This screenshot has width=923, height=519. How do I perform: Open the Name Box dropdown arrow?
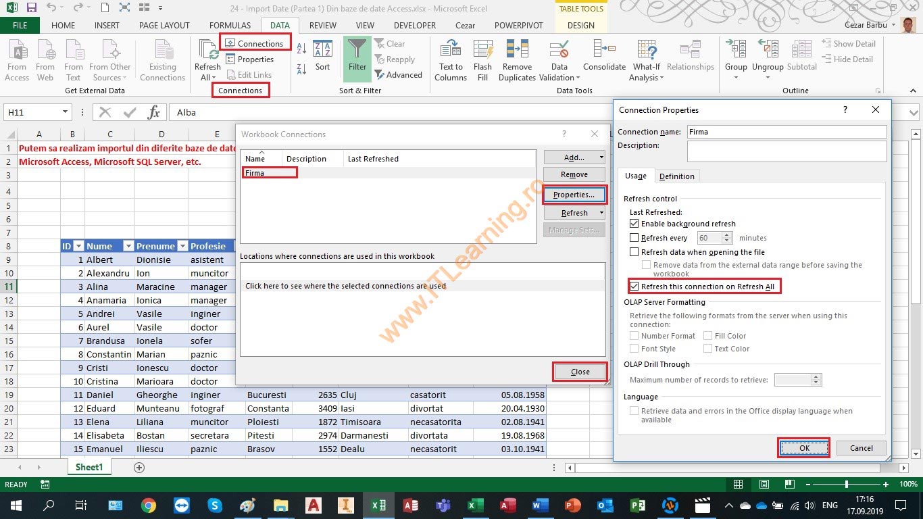tap(65, 112)
